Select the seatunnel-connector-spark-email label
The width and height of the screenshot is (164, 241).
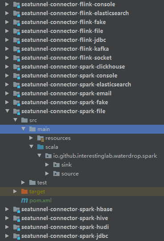point(66,94)
